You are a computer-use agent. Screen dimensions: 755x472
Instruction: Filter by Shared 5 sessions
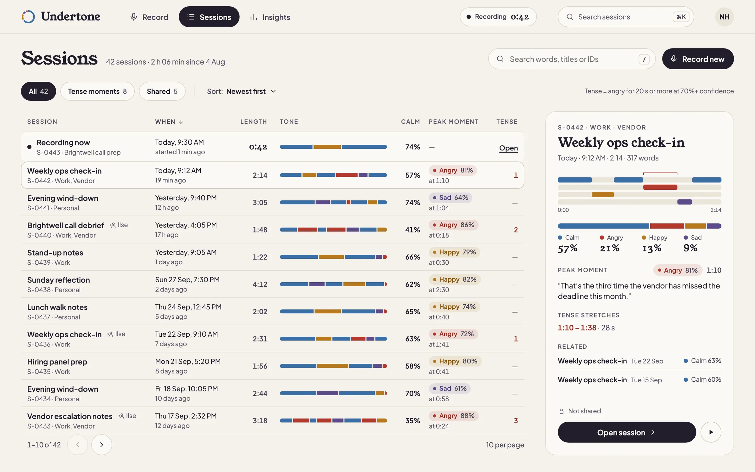[162, 91]
